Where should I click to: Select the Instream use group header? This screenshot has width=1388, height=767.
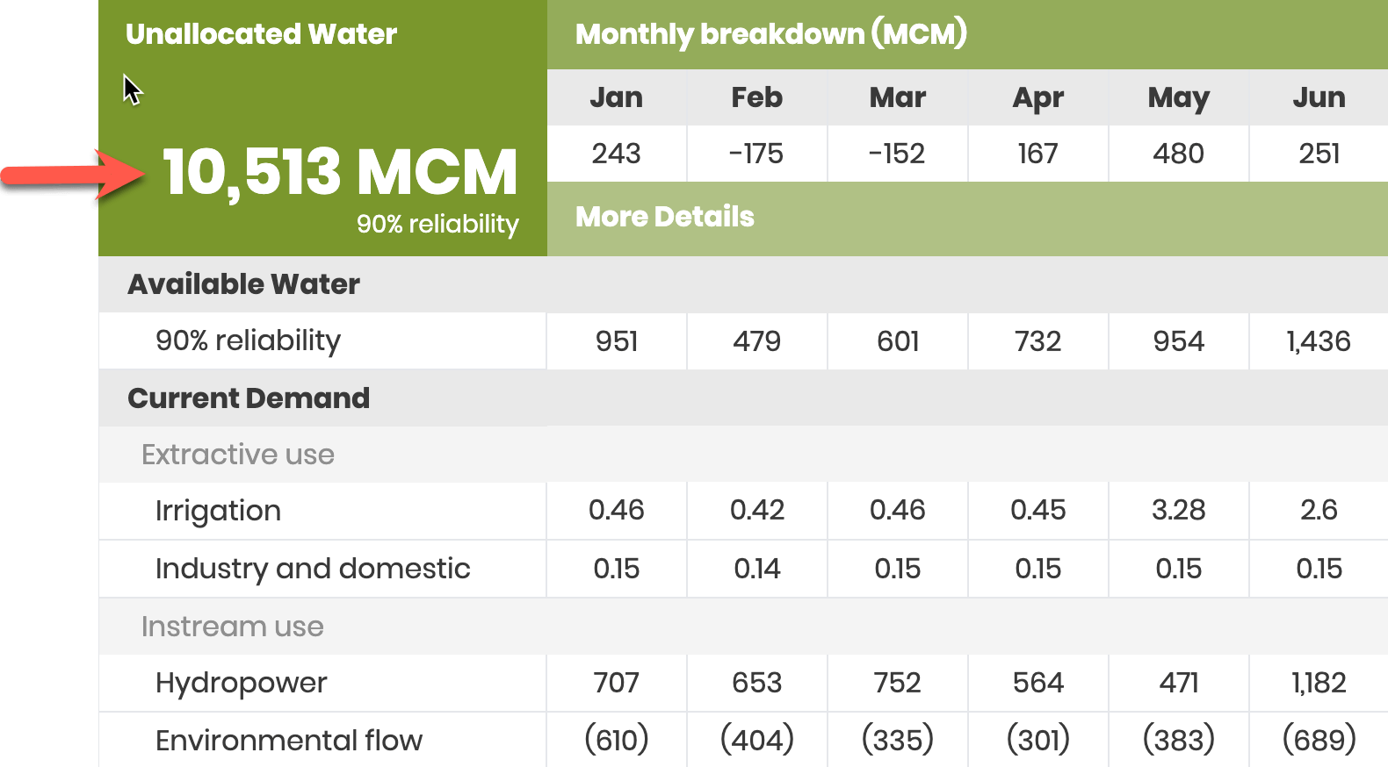coord(232,627)
